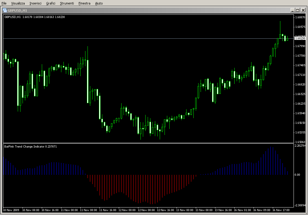
Task: Click the 1.67110 price scale label
Action: 300,75
